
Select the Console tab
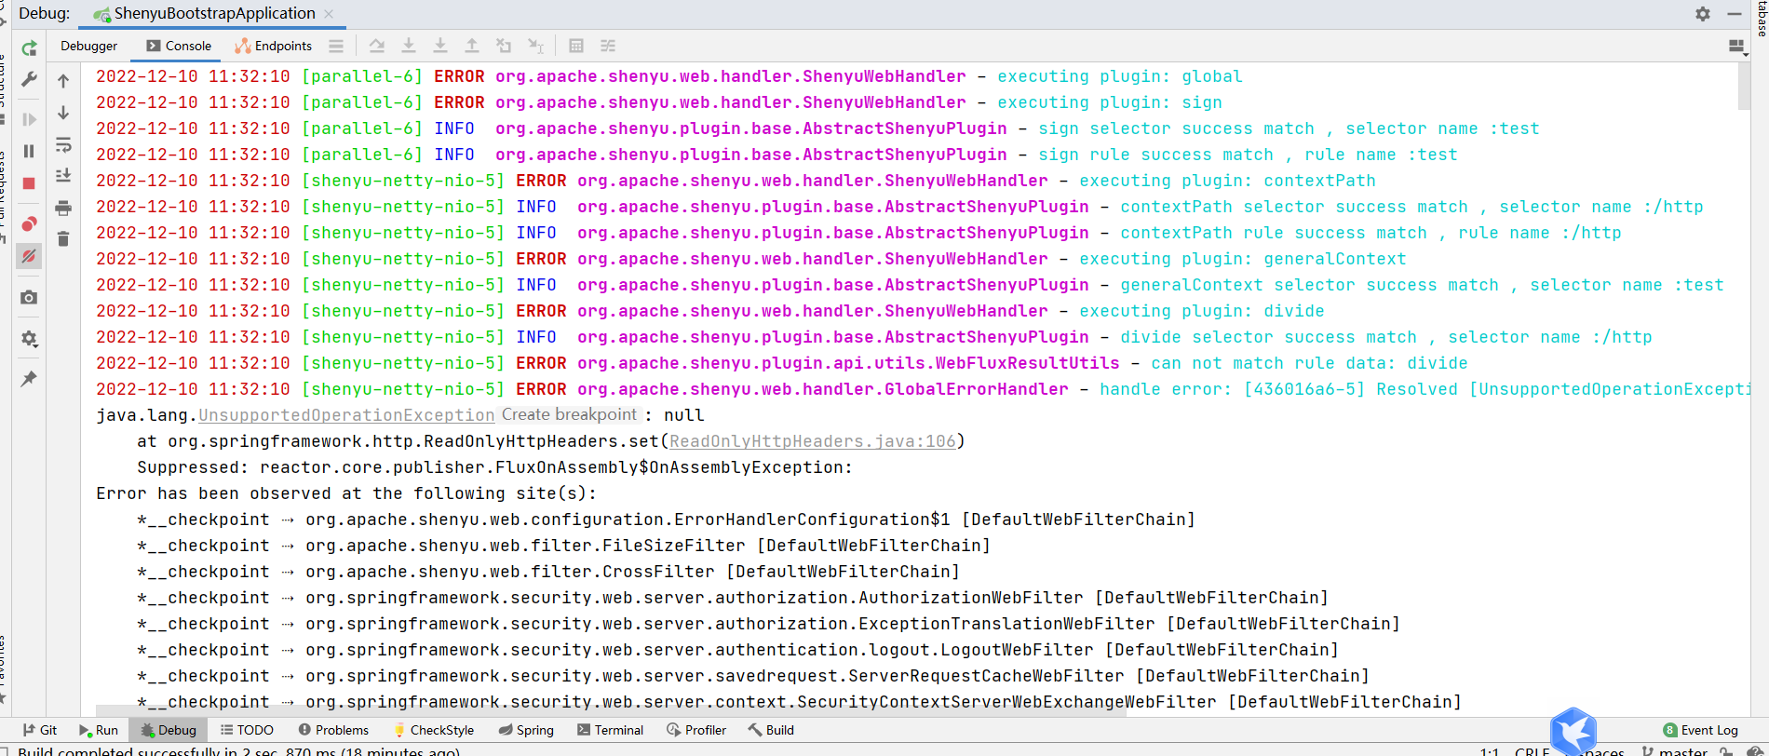click(x=179, y=46)
